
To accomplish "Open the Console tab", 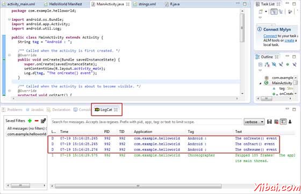I will (82, 110).
